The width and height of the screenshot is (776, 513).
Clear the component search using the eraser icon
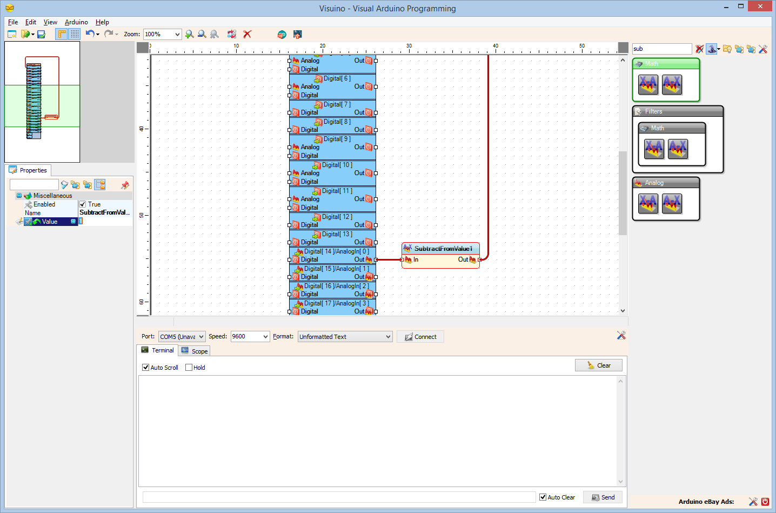coord(699,49)
